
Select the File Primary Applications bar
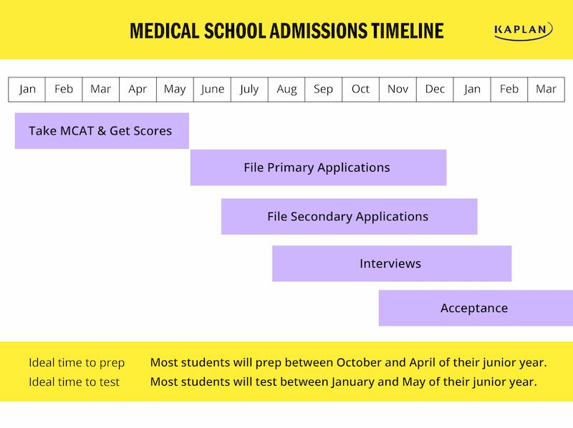click(x=318, y=167)
